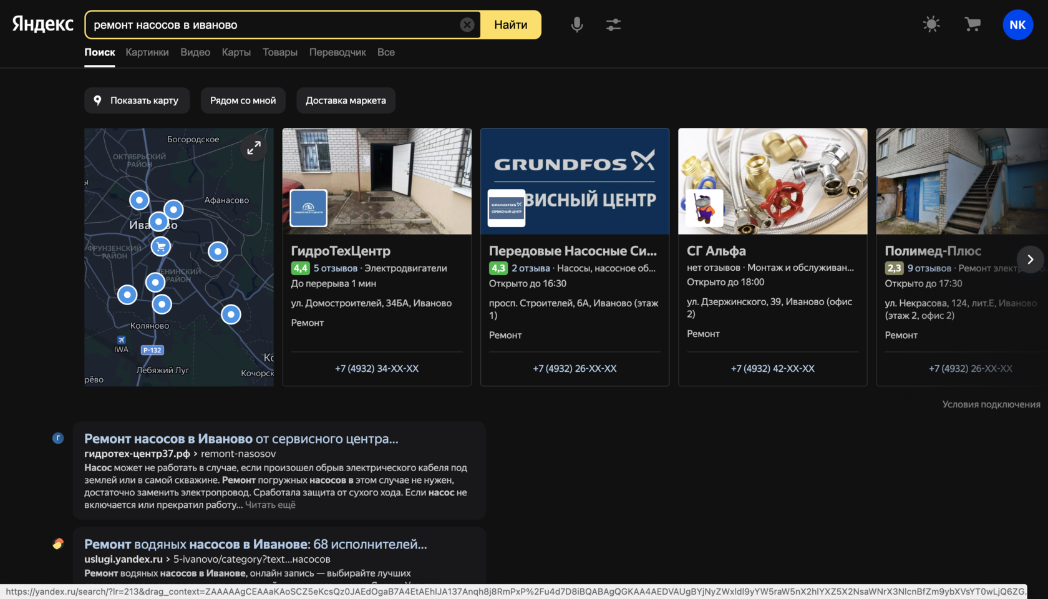1048x599 pixels.
Task: Open uslugi.yandex.ru site link
Action: coord(124,559)
